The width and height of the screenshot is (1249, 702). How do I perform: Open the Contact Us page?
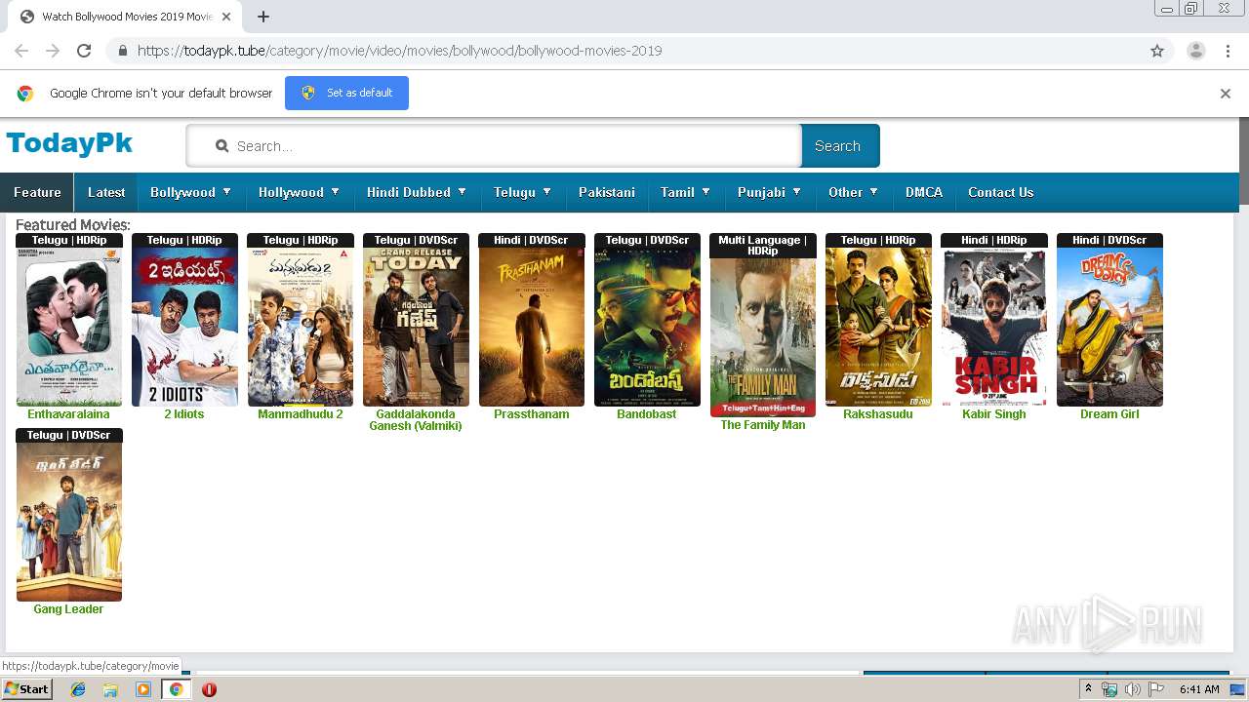click(x=1000, y=192)
